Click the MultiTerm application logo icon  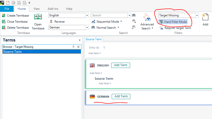pyautogui.click(x=2, y=2)
